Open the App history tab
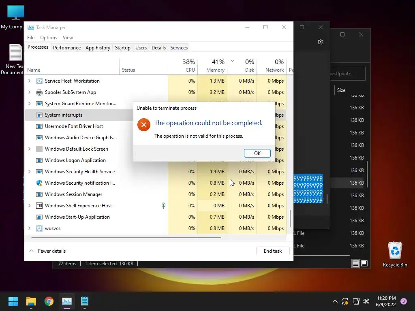 [x=98, y=48]
